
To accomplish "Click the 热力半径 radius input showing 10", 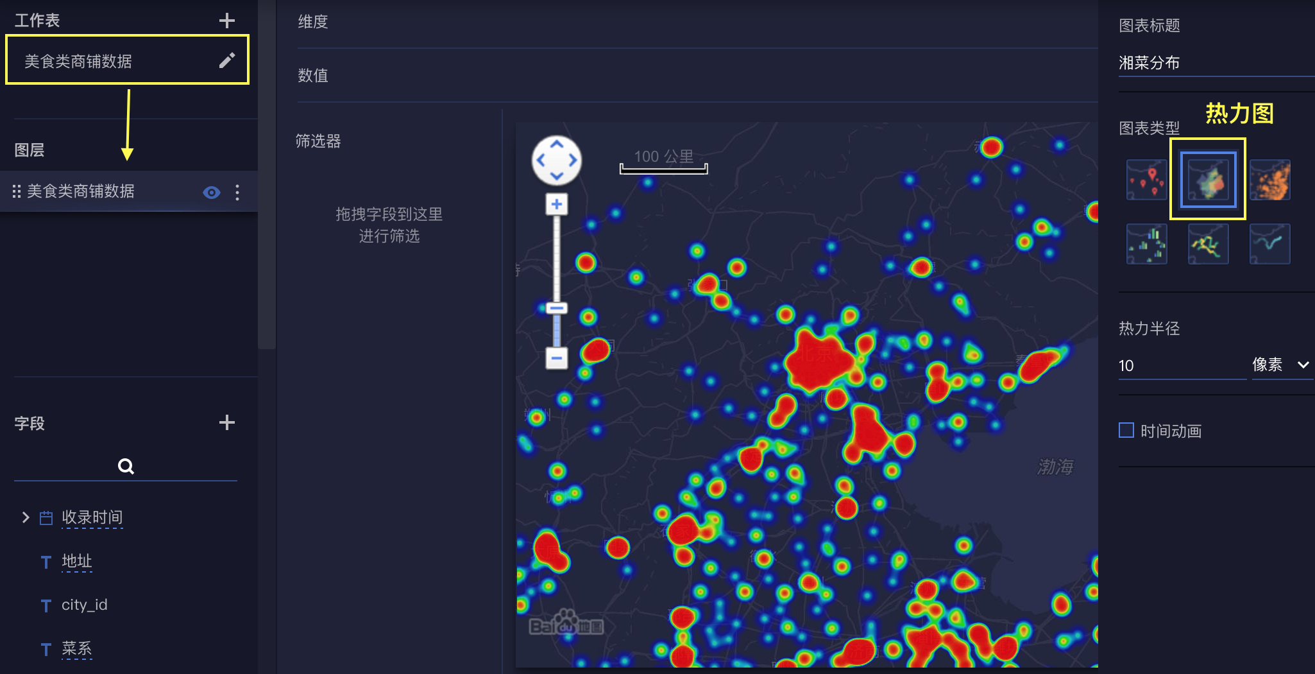I will (1182, 366).
